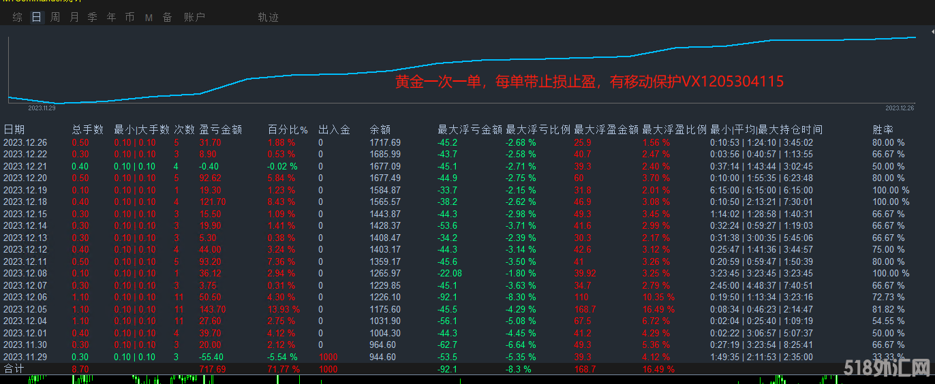Viewport: 935px width, 384px height.
Task: Click the profit value 121.70
Action: tap(213, 202)
